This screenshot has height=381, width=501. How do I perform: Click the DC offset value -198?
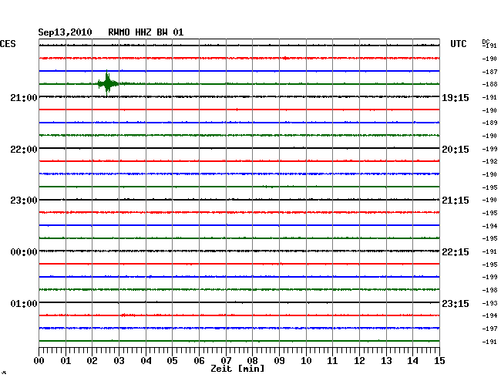coord(489,290)
